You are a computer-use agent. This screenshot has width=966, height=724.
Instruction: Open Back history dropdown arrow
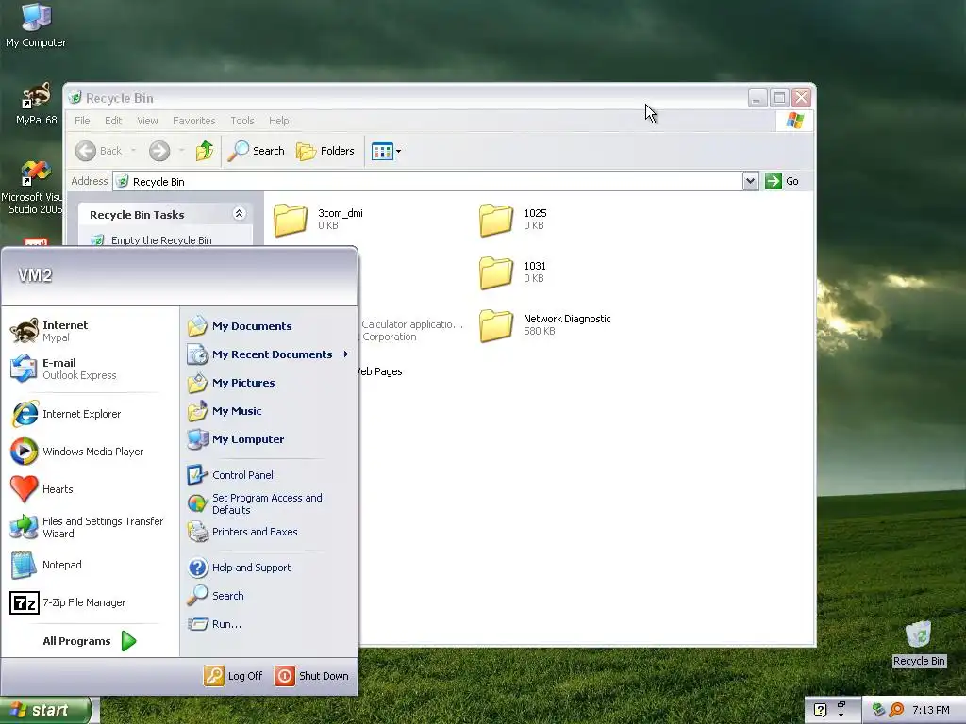[x=133, y=151]
